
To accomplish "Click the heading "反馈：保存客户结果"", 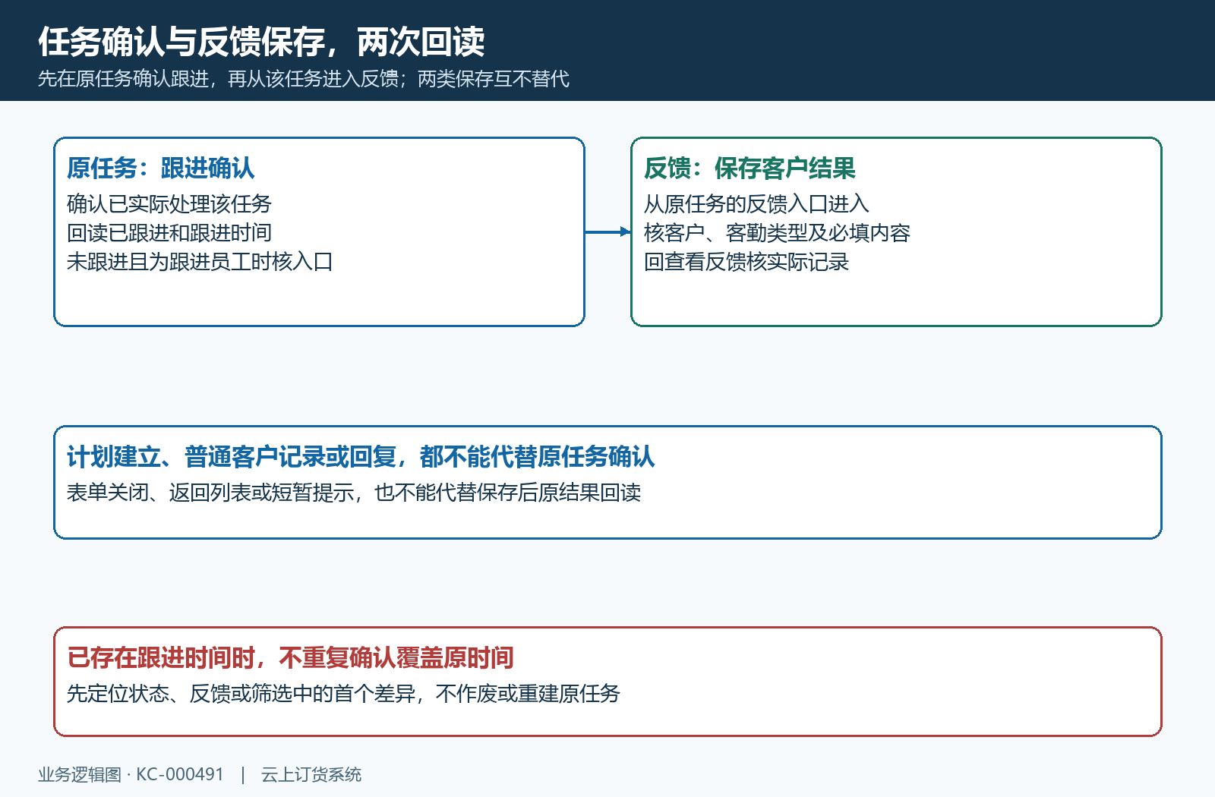I will [x=750, y=168].
